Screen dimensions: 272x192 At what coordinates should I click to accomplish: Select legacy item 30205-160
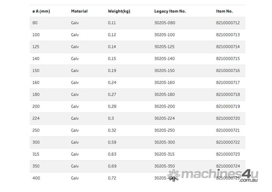pyautogui.click(x=164, y=83)
